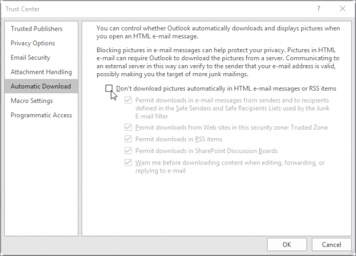Switch to Macro Settings
This screenshot has height=256, width=356.
coord(31,101)
